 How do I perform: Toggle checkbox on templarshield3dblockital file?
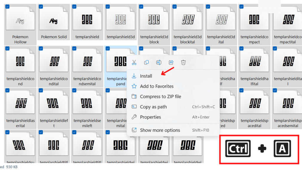[175, 6]
